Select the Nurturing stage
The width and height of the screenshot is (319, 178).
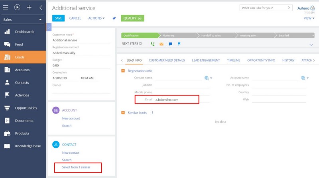[x=178, y=35]
